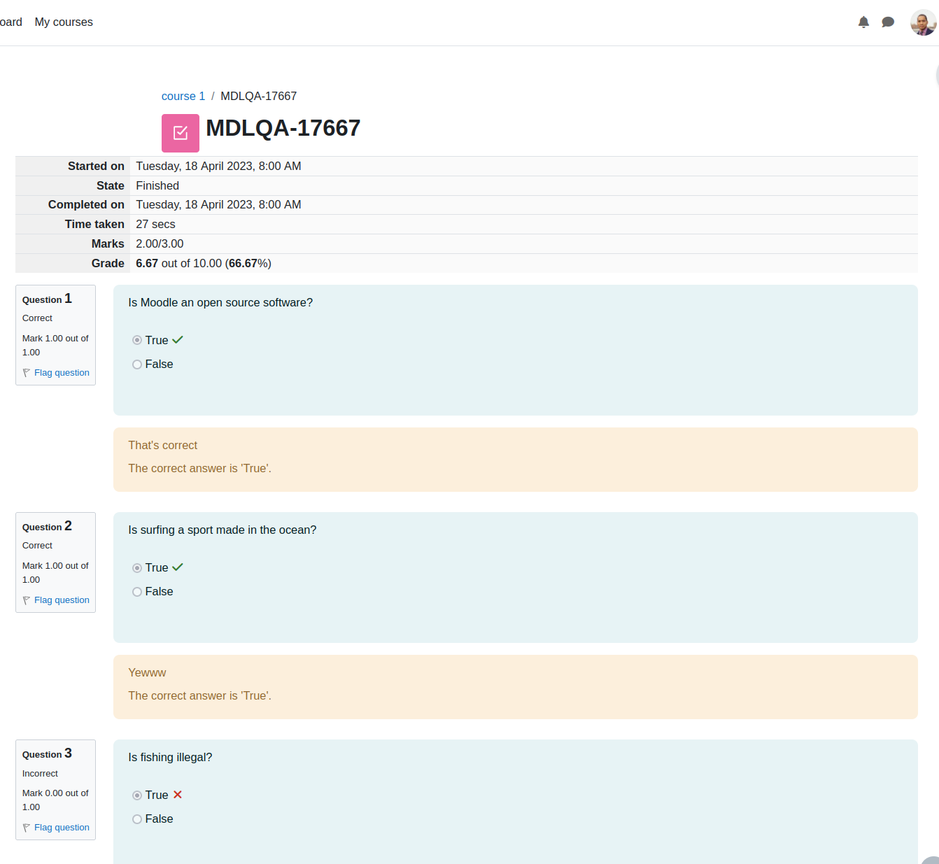The height and width of the screenshot is (864, 939).
Task: Click 'Yewww' feedback text
Action: [x=147, y=673]
